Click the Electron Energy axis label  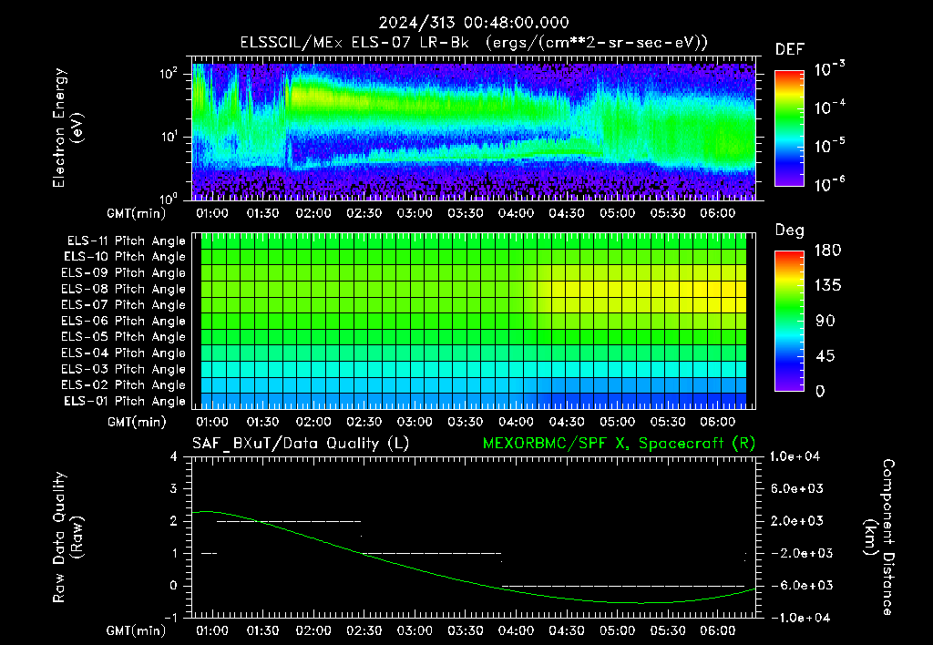tap(67, 128)
